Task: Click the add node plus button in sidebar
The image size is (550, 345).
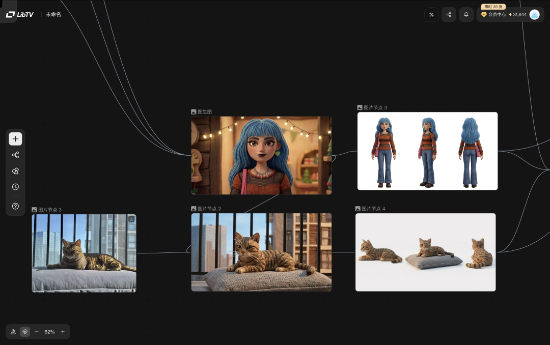Action: (x=15, y=139)
